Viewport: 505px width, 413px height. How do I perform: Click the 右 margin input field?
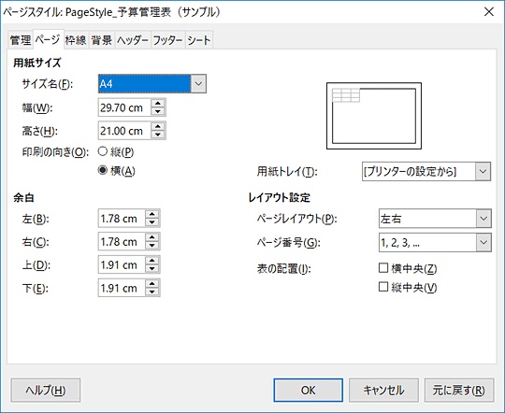tap(122, 242)
